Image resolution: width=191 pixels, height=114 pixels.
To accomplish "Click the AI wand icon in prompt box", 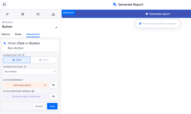I will coord(140,24).
